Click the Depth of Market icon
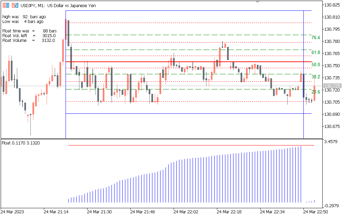 coord(15,6)
